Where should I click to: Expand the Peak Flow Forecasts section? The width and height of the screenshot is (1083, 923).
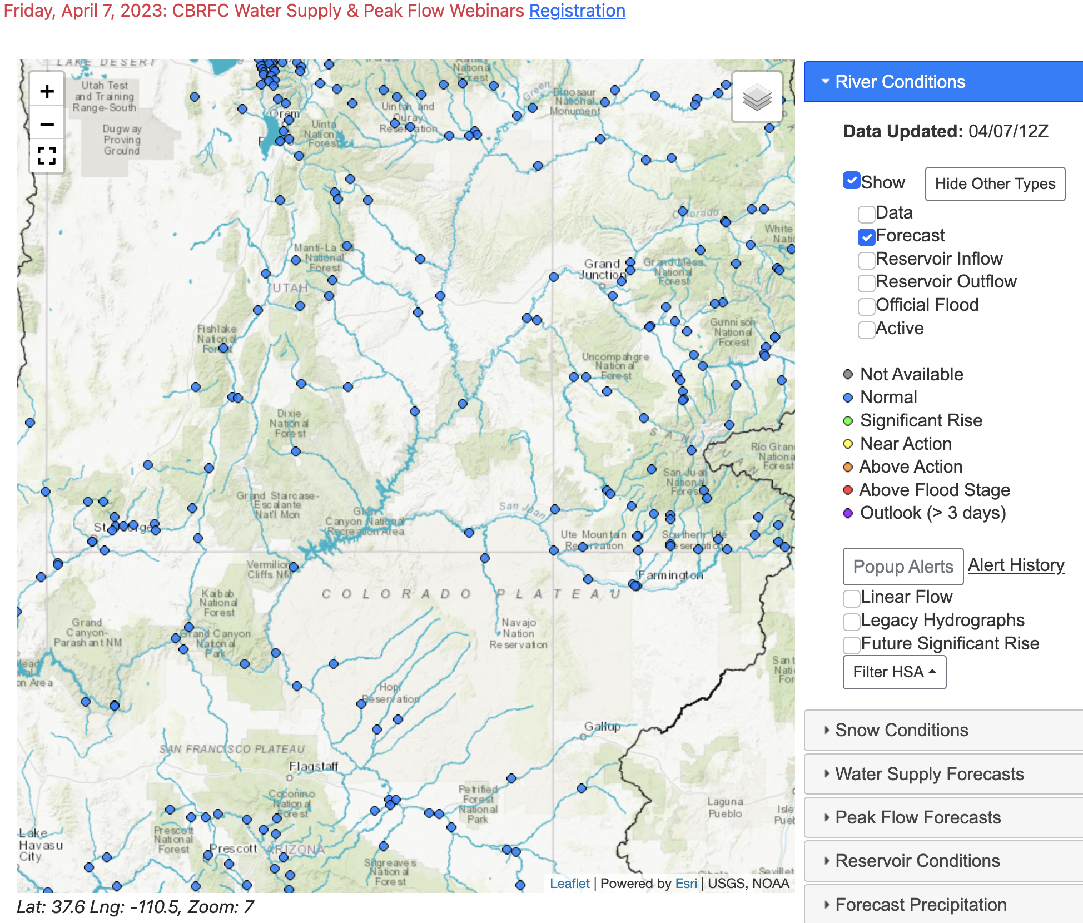coord(917,817)
